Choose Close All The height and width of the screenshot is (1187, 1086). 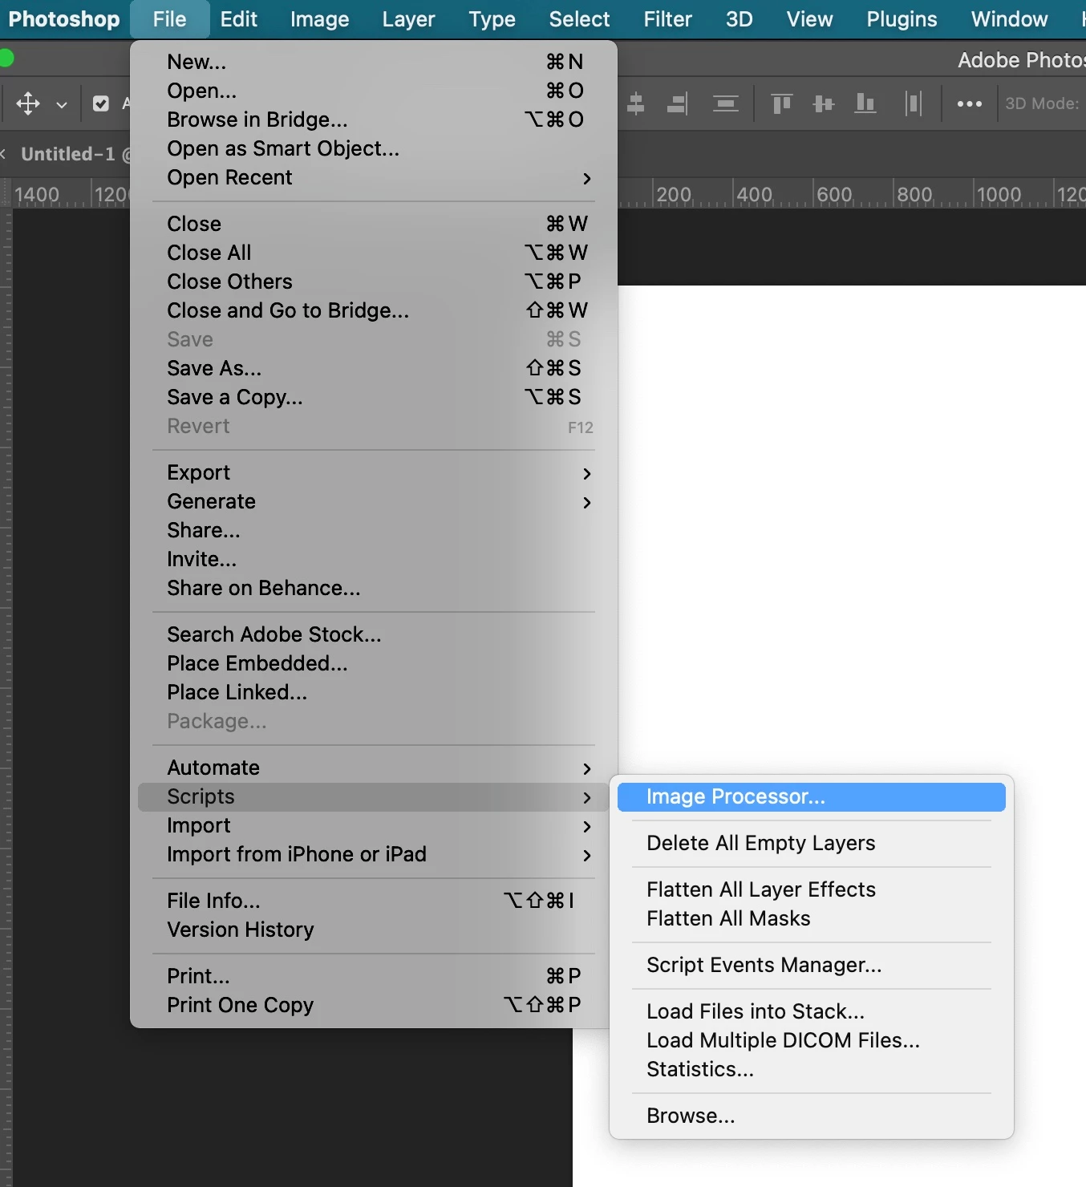tap(374, 253)
